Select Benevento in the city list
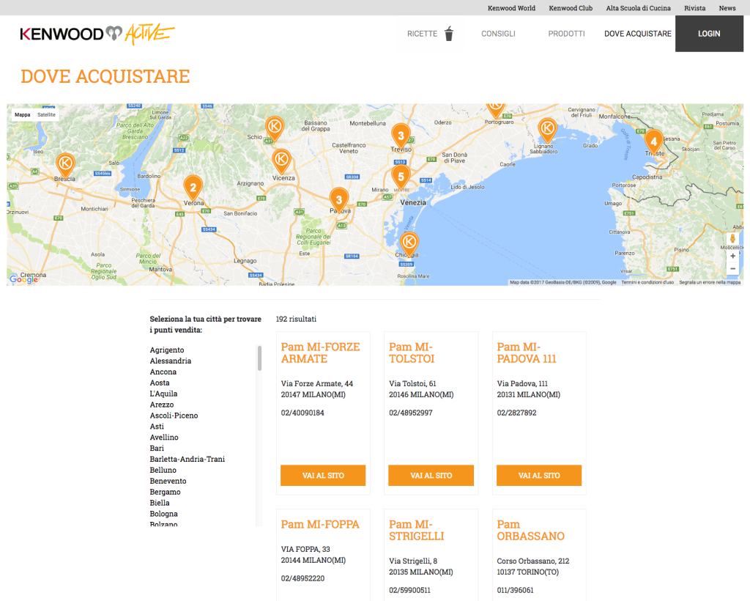This screenshot has height=601, width=750. tap(168, 481)
